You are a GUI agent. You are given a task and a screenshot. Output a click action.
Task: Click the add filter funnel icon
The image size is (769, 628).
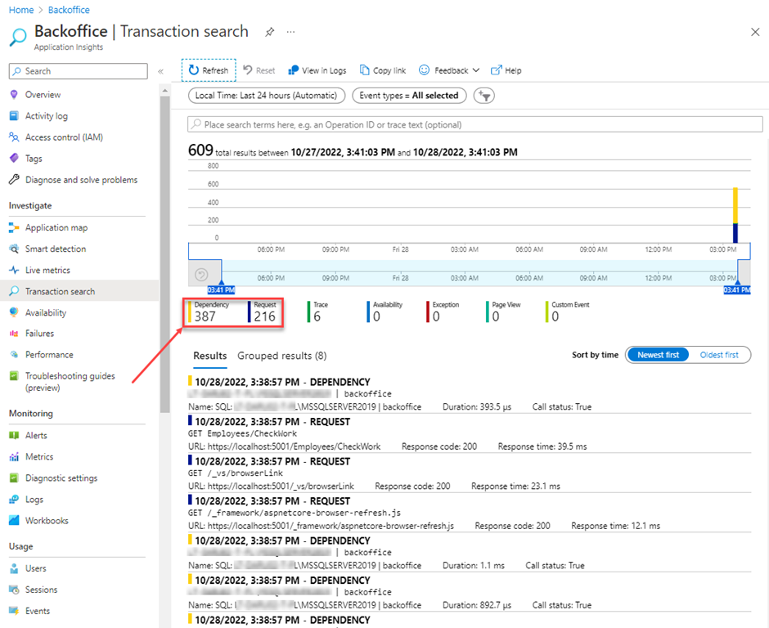(484, 96)
